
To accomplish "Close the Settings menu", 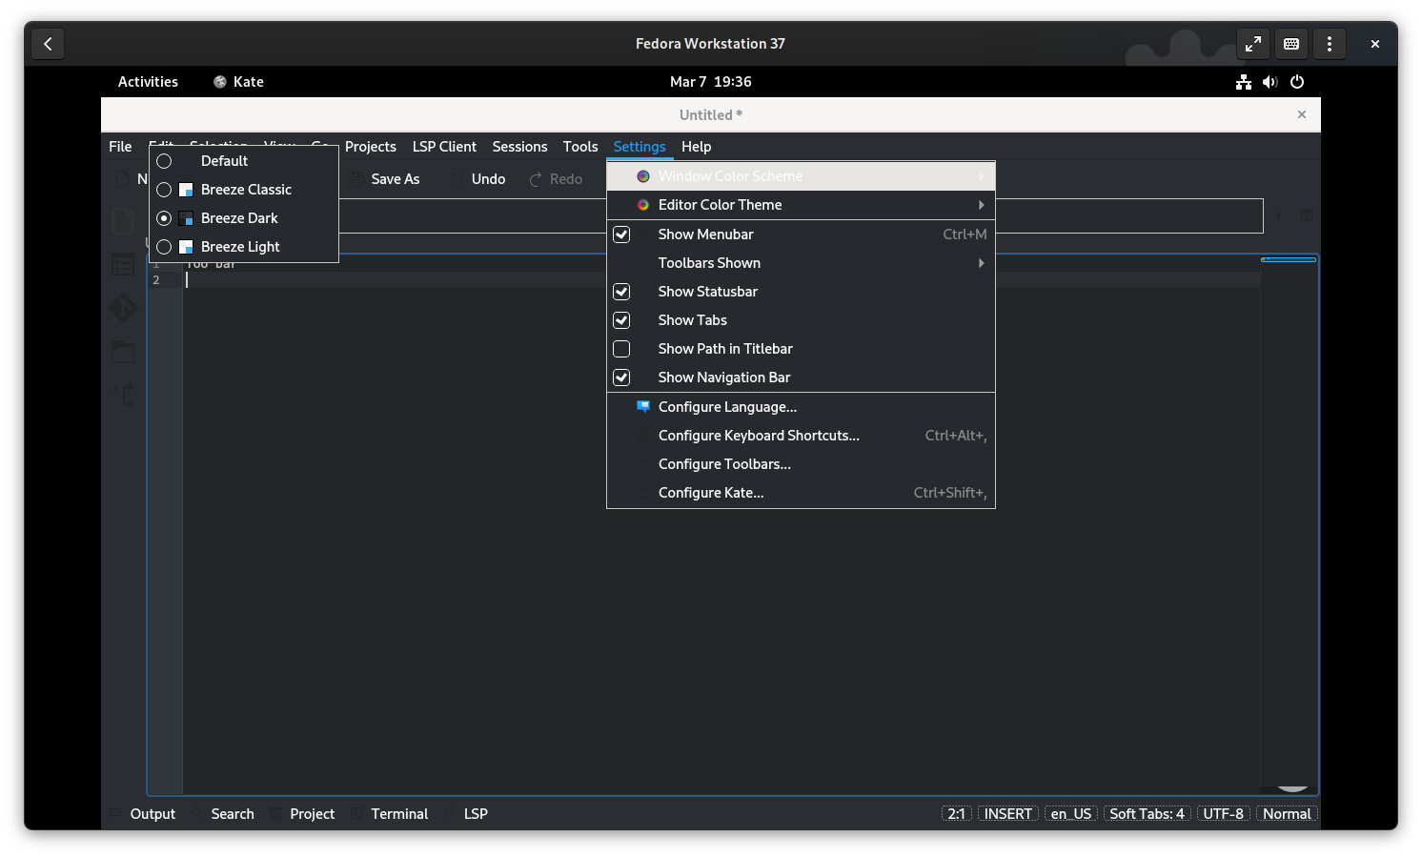I will pos(640,147).
